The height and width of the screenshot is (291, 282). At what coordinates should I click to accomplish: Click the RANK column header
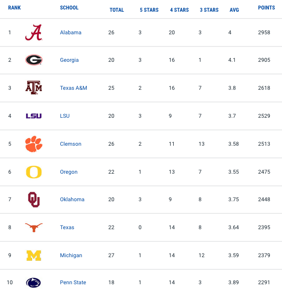(14, 8)
